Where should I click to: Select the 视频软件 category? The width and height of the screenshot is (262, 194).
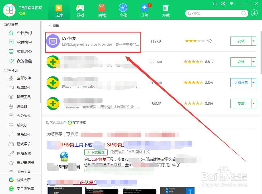click(x=24, y=88)
